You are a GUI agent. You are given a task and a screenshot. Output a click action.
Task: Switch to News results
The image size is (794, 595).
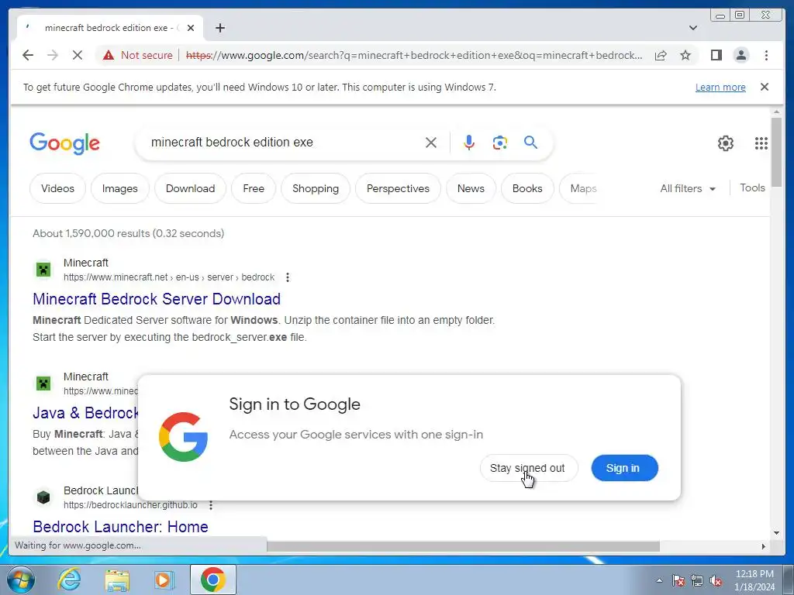pos(471,188)
